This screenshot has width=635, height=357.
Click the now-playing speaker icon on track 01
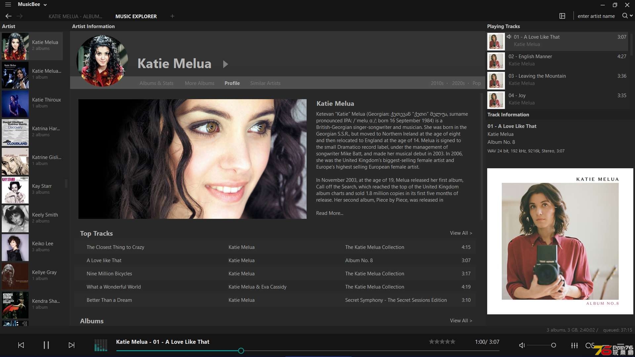coord(509,37)
